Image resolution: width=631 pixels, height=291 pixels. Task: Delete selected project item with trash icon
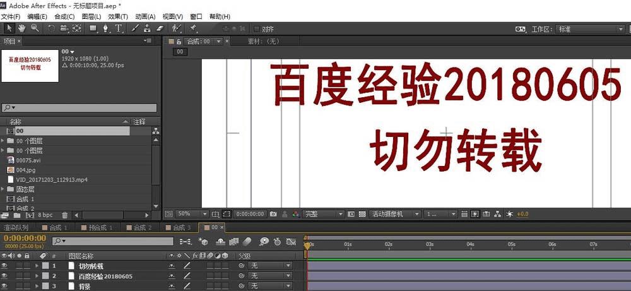click(65, 215)
